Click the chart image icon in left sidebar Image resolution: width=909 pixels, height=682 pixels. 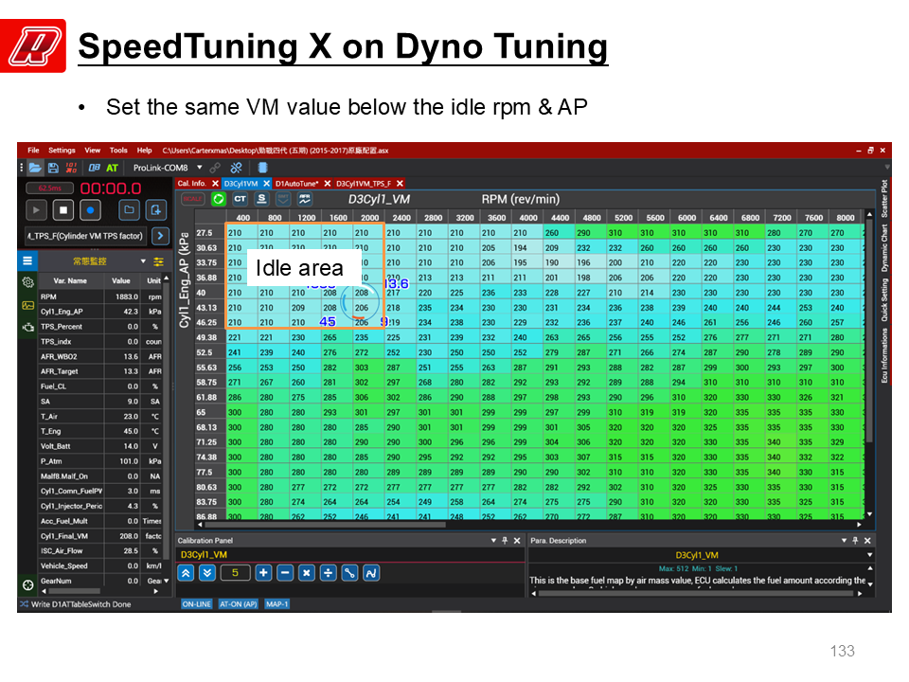27,305
